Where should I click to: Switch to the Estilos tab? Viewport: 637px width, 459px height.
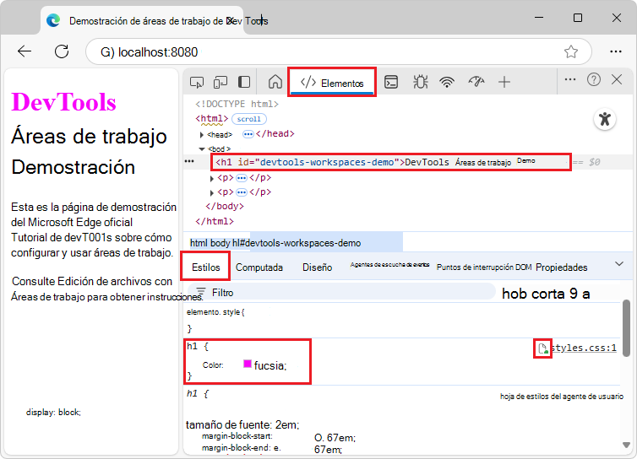point(205,267)
